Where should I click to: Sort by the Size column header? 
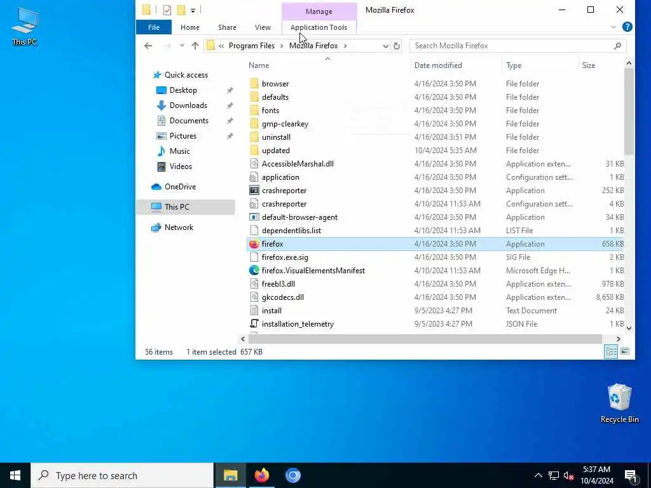click(588, 65)
